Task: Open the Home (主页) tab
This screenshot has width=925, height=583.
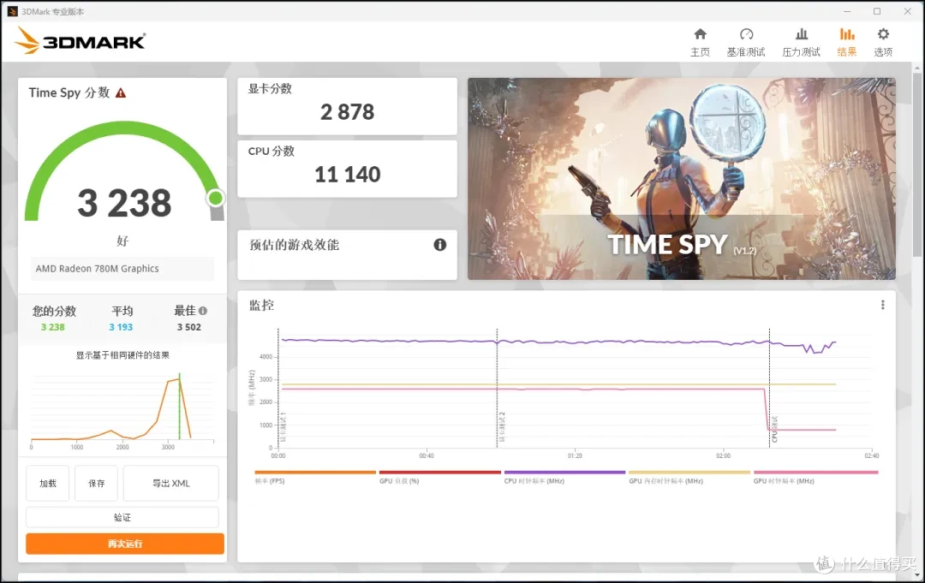Action: [x=700, y=43]
